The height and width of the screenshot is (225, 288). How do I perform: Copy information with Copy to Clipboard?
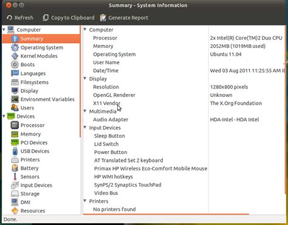click(x=69, y=18)
